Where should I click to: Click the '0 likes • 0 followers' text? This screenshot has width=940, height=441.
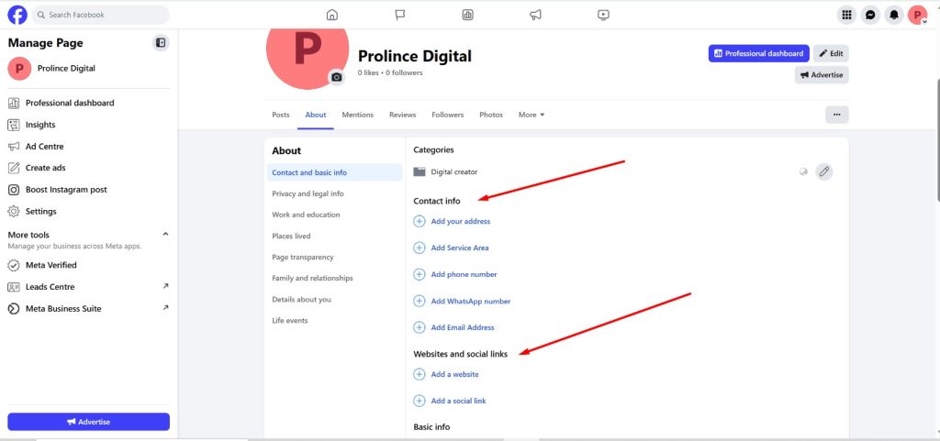(x=390, y=73)
